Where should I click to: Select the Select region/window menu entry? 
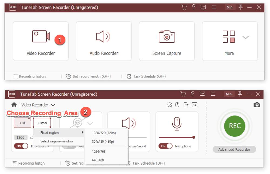(x=57, y=141)
